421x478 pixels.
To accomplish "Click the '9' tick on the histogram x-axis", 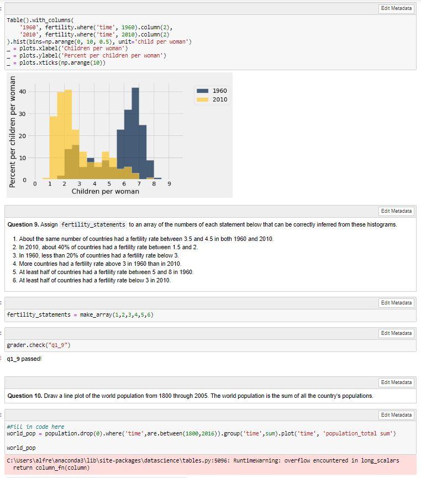I will 169,184.
